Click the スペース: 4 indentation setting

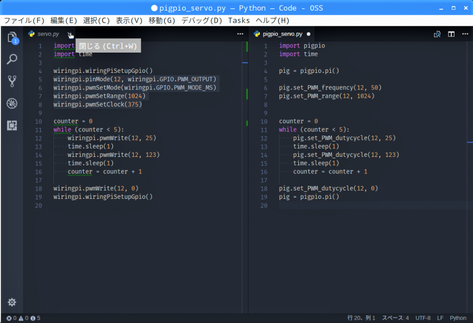[395, 318]
